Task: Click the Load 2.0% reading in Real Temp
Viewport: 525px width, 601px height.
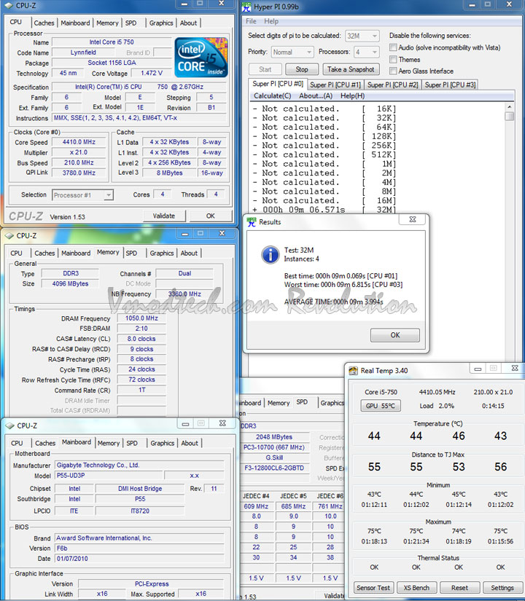Action: pos(437,406)
